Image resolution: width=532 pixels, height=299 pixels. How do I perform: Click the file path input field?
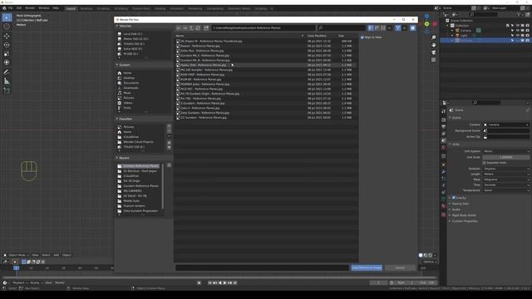264,27
